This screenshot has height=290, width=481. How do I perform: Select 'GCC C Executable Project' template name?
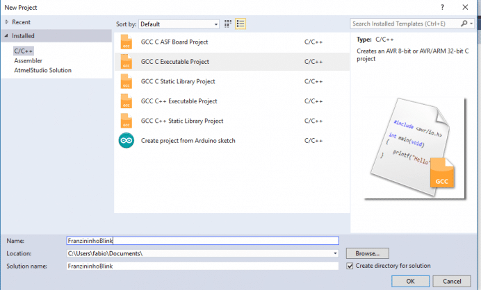[175, 62]
